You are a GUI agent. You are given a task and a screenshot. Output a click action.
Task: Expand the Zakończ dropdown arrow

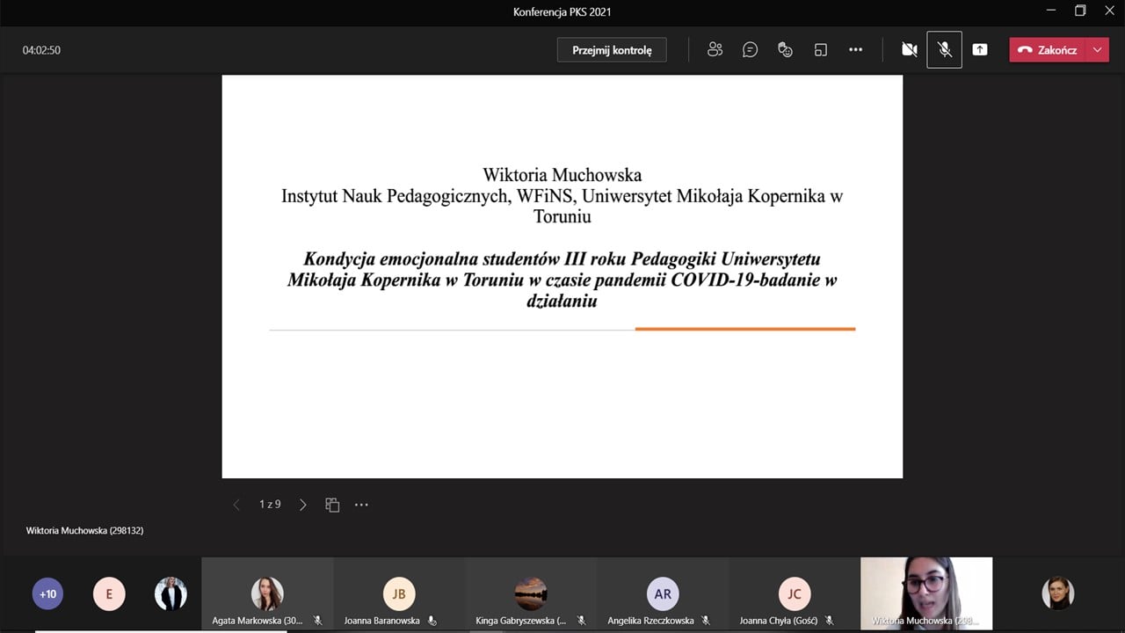click(x=1098, y=50)
